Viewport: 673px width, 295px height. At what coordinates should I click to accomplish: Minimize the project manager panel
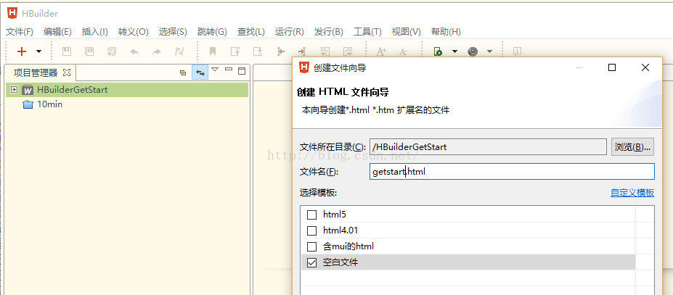tap(229, 69)
